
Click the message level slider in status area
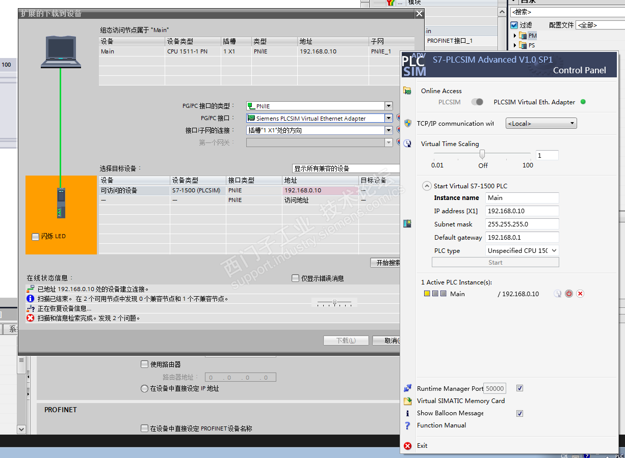pos(334,303)
